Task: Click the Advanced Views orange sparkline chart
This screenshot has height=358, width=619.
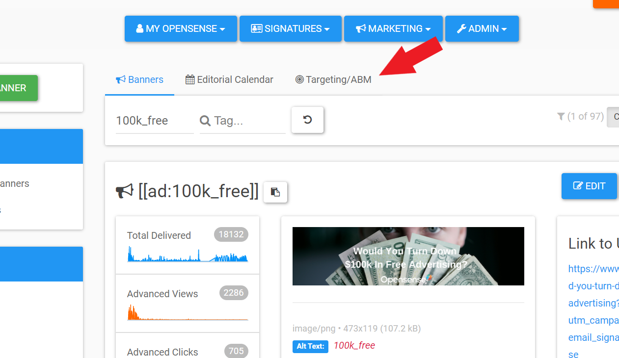Action: click(188, 312)
